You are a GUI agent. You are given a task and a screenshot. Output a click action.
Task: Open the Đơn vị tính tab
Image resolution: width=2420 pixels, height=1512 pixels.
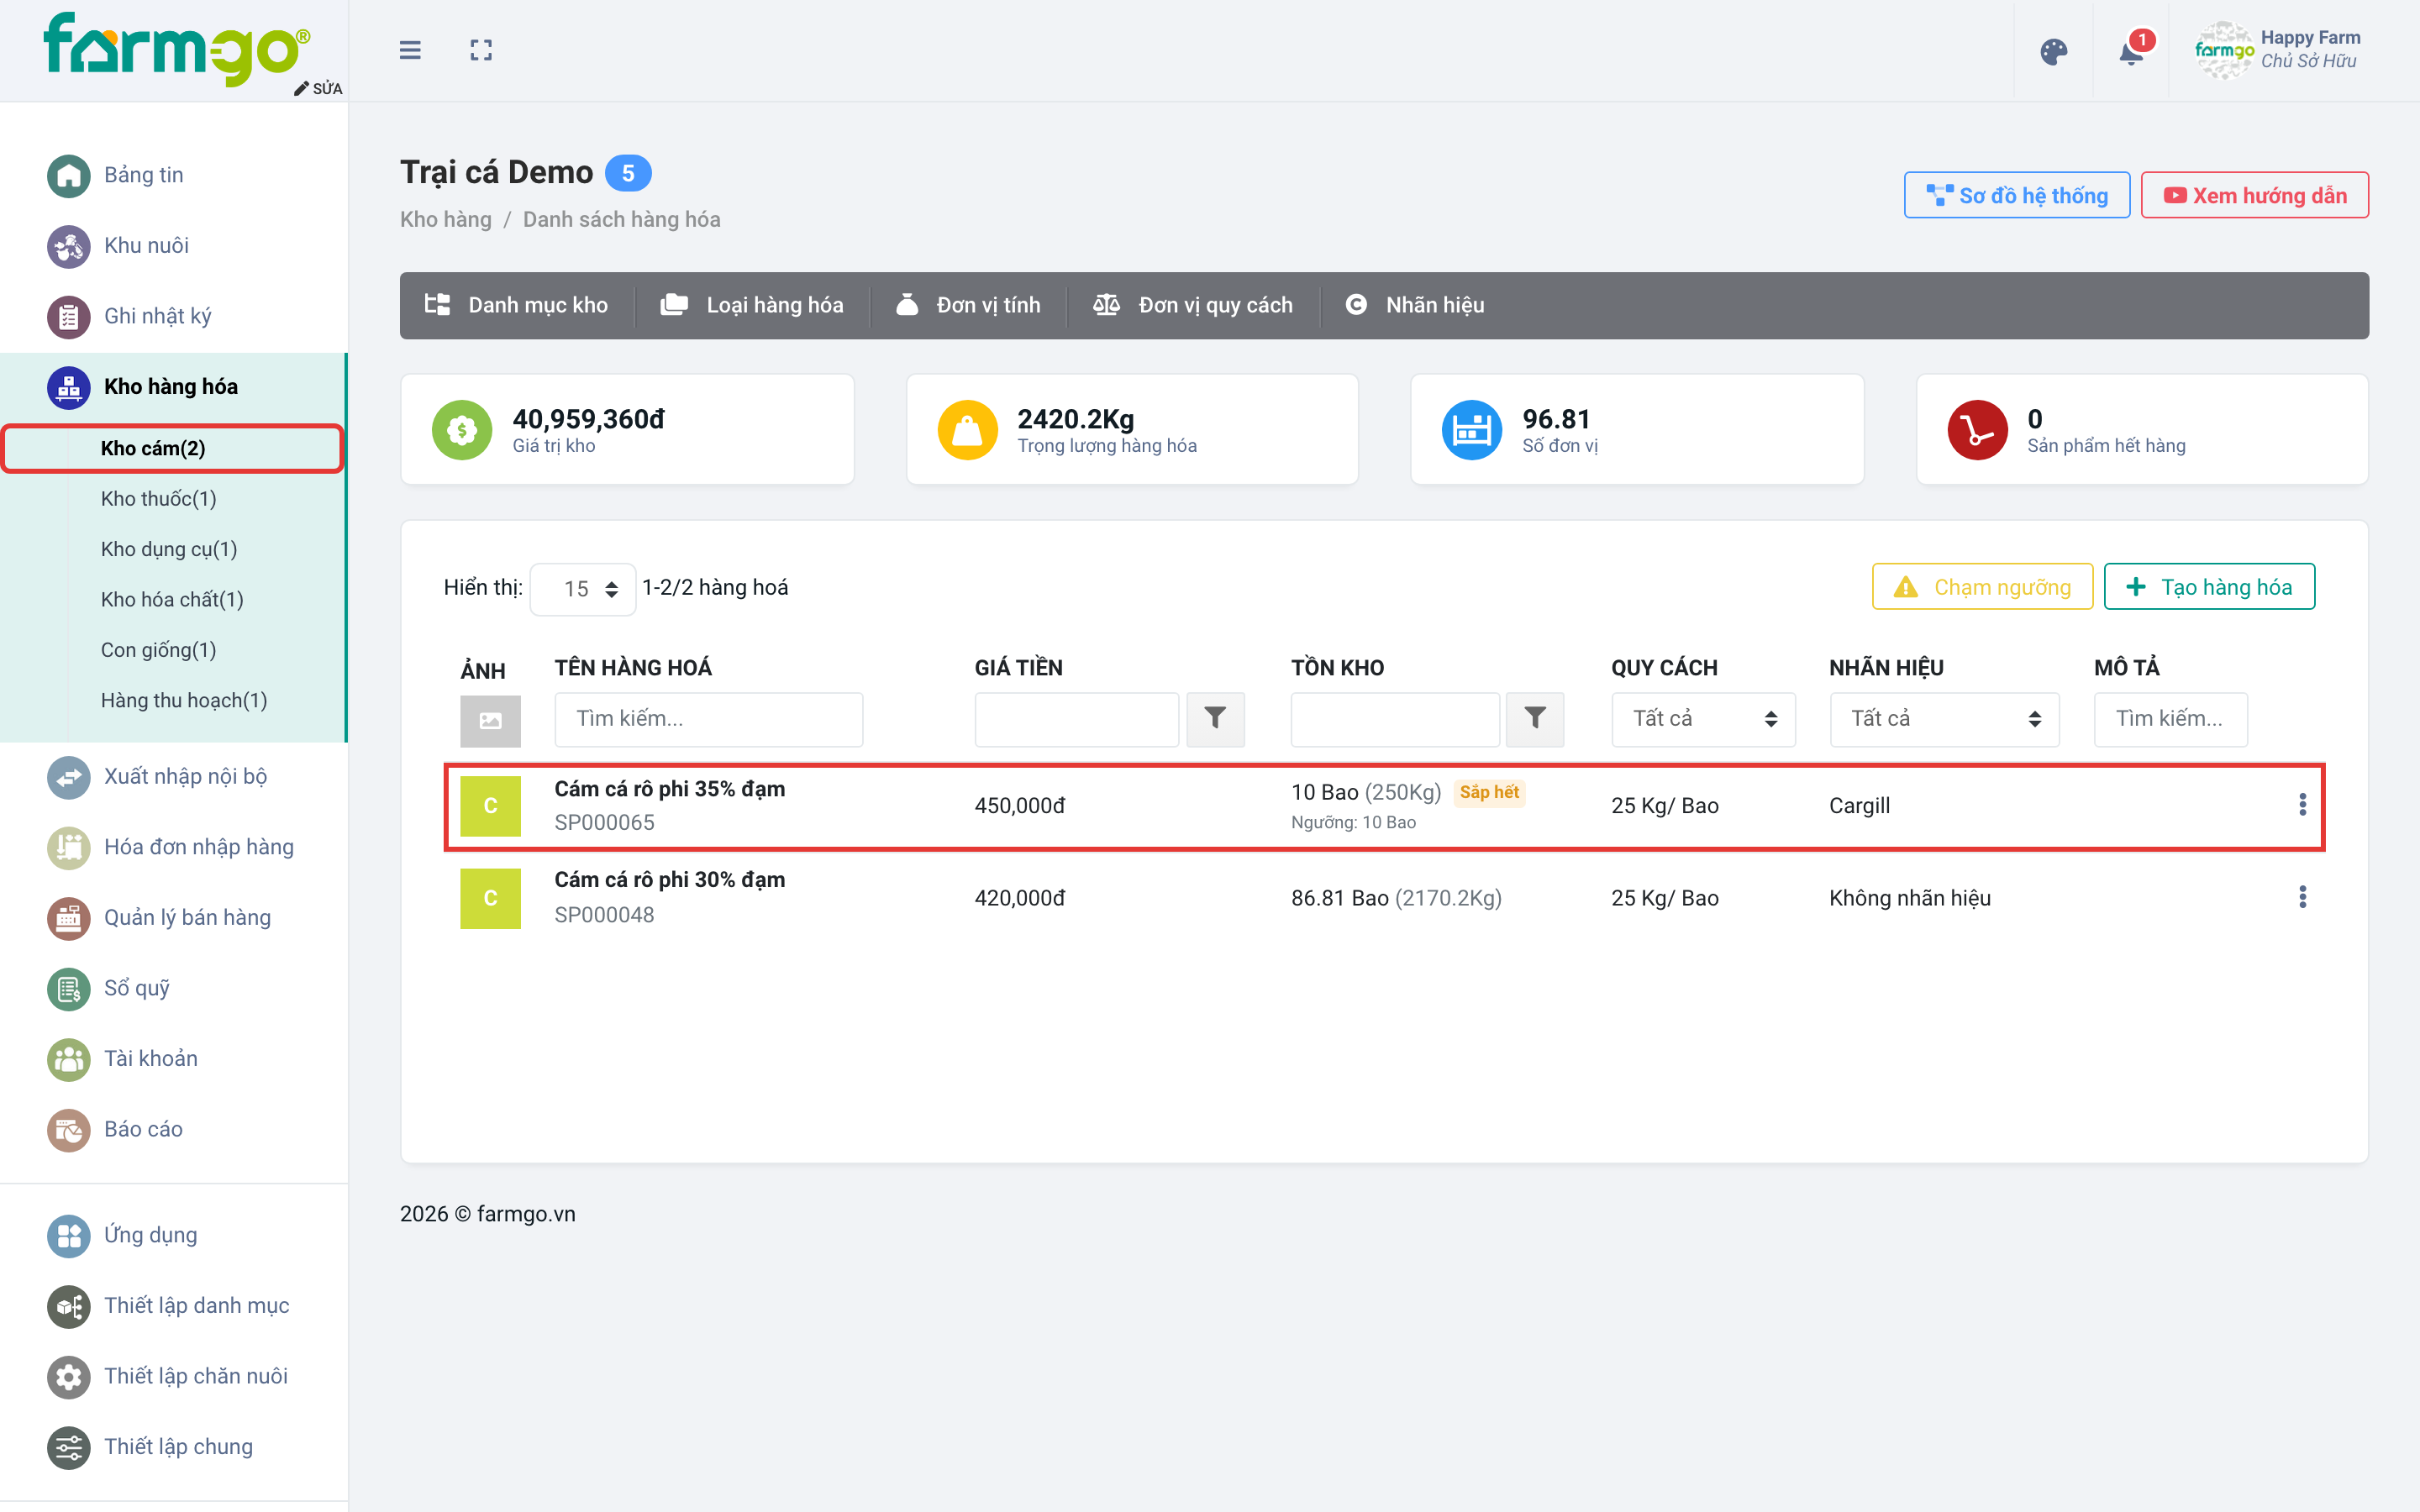(968, 305)
